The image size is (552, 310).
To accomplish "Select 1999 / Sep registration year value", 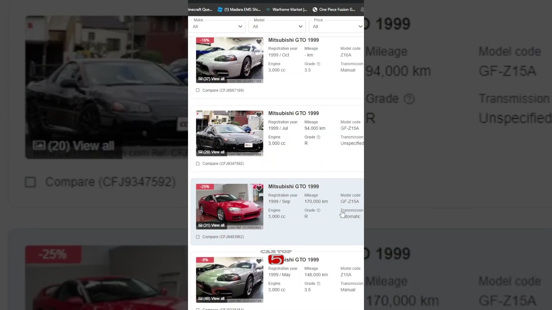I will [279, 201].
